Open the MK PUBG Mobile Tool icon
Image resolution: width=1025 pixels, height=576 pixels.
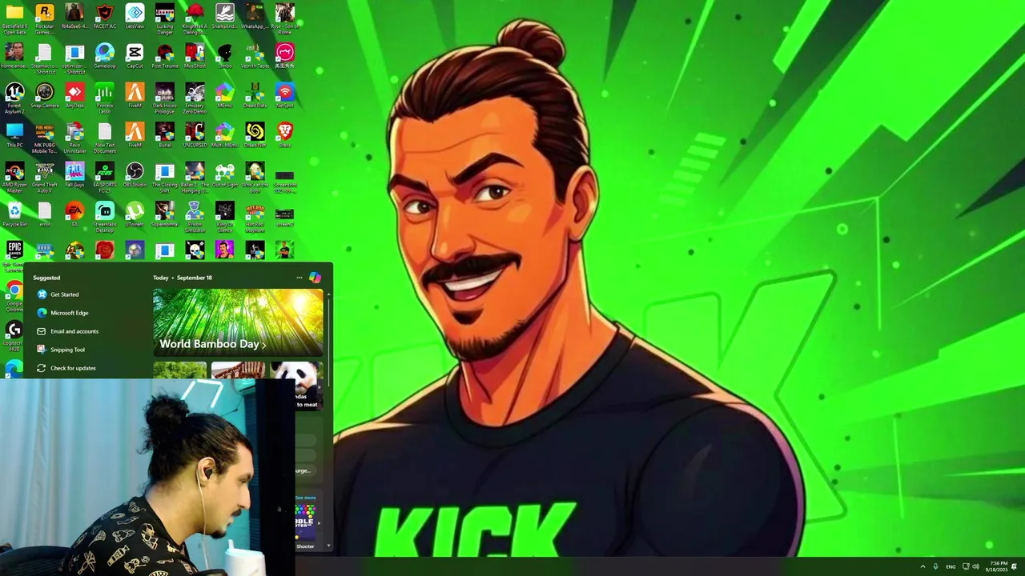click(x=45, y=138)
